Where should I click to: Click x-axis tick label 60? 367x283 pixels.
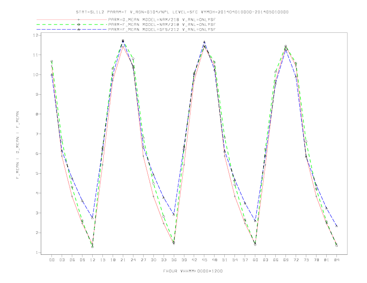pyautogui.click(x=255, y=260)
